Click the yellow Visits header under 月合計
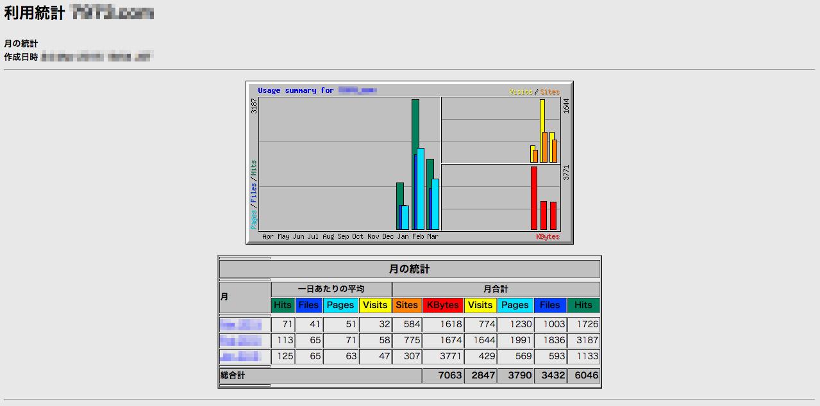820x406 pixels. (x=480, y=305)
